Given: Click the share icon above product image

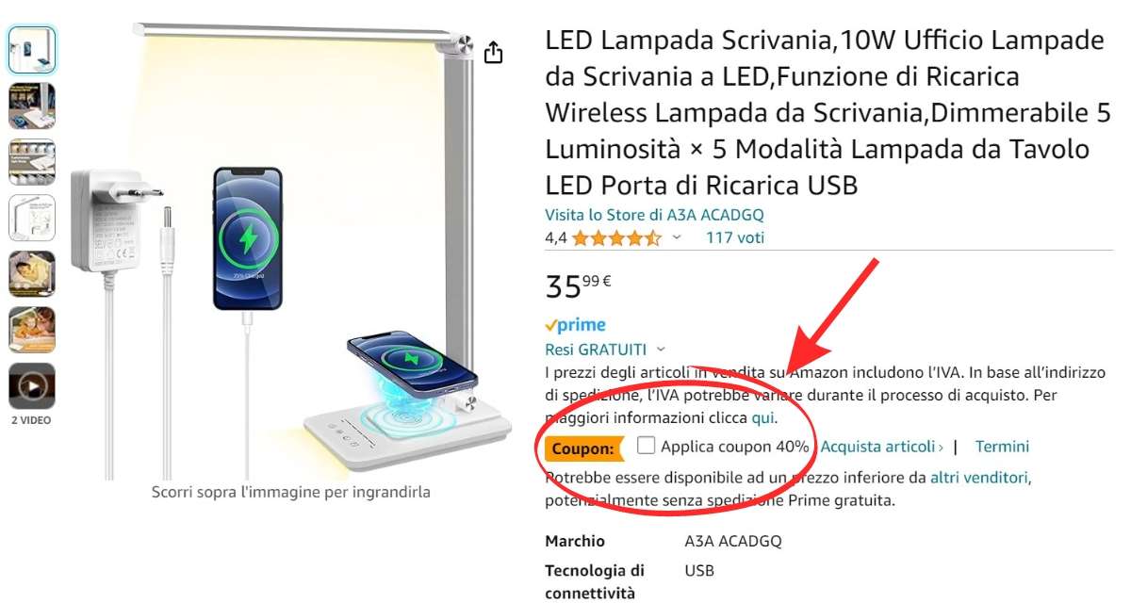Looking at the screenshot, I should [x=493, y=53].
